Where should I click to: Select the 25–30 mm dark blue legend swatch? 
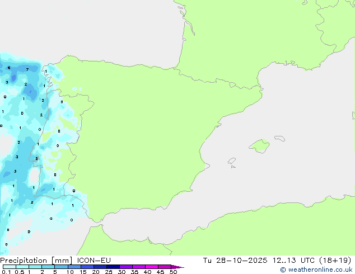click(x=113, y=267)
